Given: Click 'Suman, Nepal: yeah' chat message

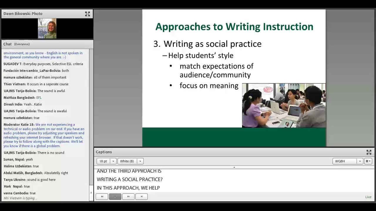Looking at the screenshot, I should 18,159.
